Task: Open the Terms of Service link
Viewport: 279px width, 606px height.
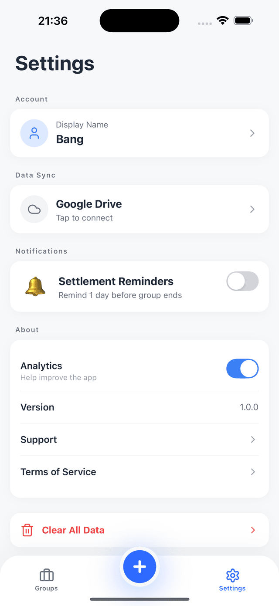Action: click(x=58, y=472)
